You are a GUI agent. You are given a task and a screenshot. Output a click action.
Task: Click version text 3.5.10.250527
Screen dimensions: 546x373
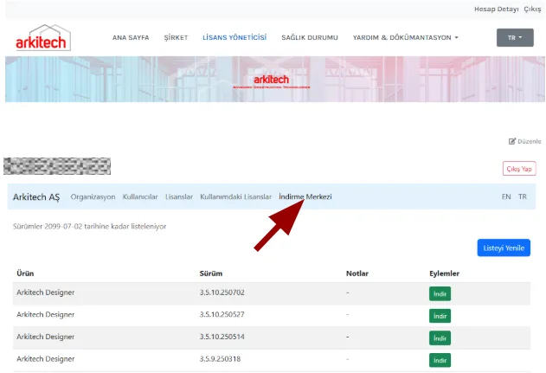pyautogui.click(x=222, y=314)
